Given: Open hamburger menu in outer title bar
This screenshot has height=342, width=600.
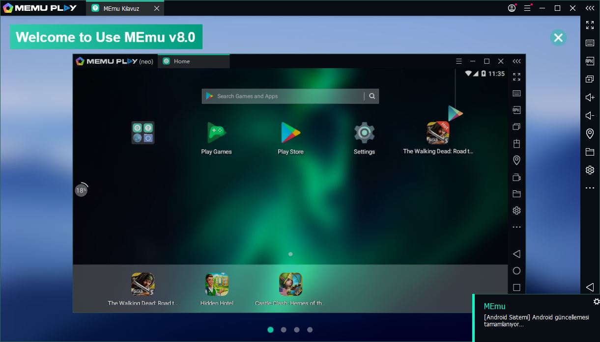Looking at the screenshot, I should [528, 8].
